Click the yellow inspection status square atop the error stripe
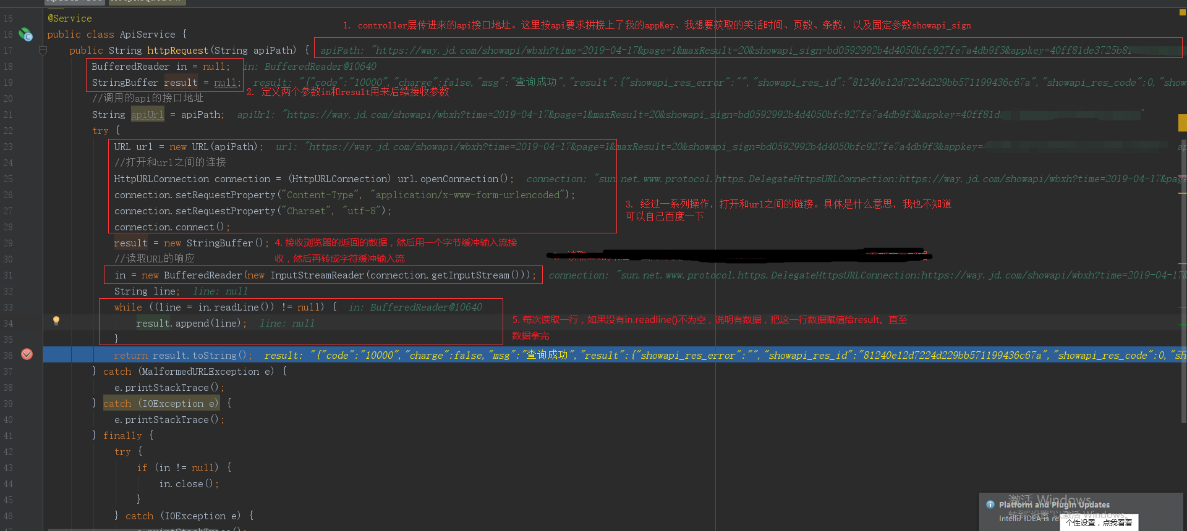The height and width of the screenshot is (531, 1187). 1182,12
